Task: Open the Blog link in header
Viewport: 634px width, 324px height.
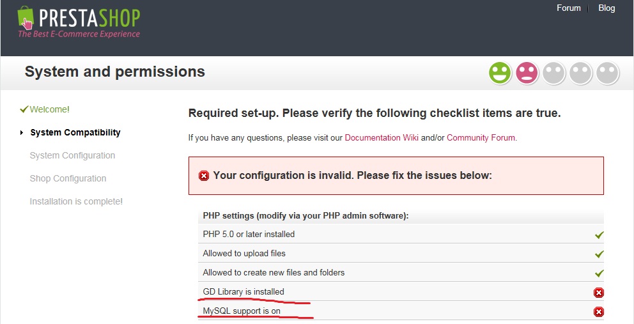Action: 607,8
